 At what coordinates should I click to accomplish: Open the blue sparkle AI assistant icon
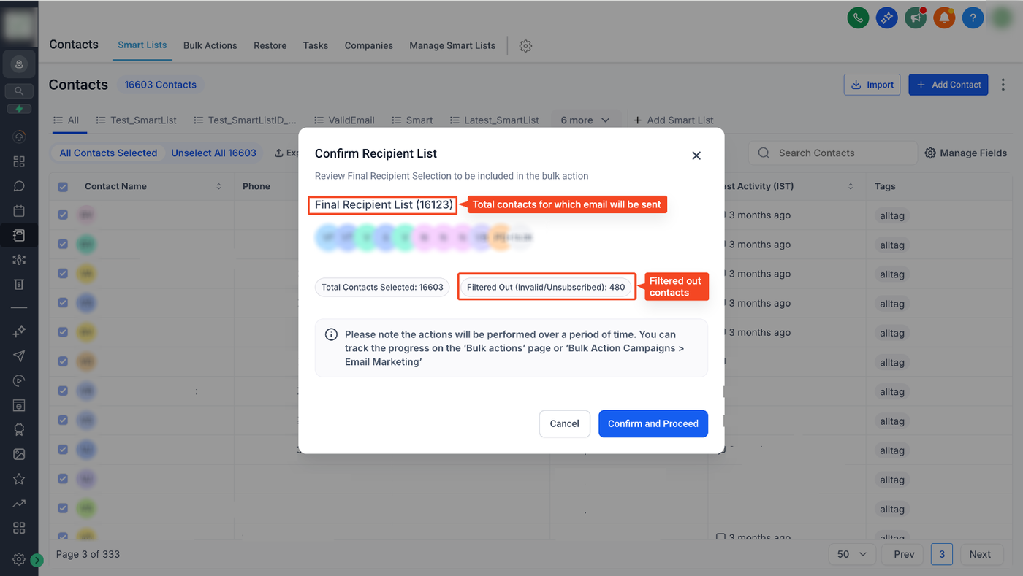point(887,18)
